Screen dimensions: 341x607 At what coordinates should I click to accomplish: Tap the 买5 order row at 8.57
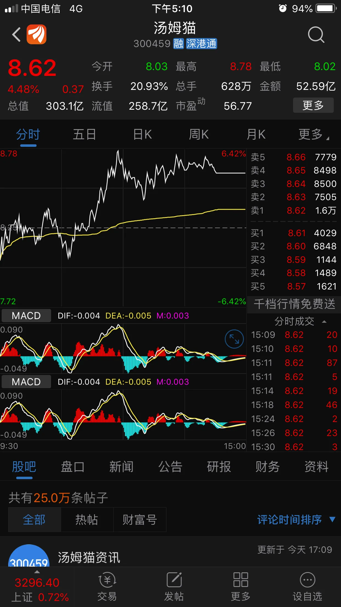[294, 286]
